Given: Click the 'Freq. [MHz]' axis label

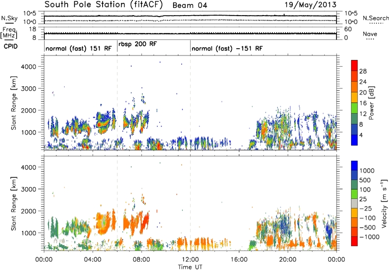Looking at the screenshot, I should click(x=9, y=33).
